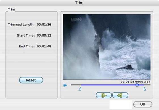Click the playback time counter 00:01:36/00:01:54
This screenshot has height=110, width=159.
135,82
